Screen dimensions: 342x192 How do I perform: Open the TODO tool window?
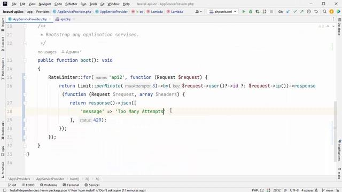28,185
